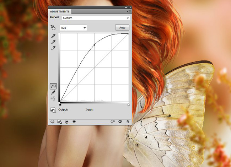
Task: Toggle adjustment layer visibility eye
Action: [74, 122]
